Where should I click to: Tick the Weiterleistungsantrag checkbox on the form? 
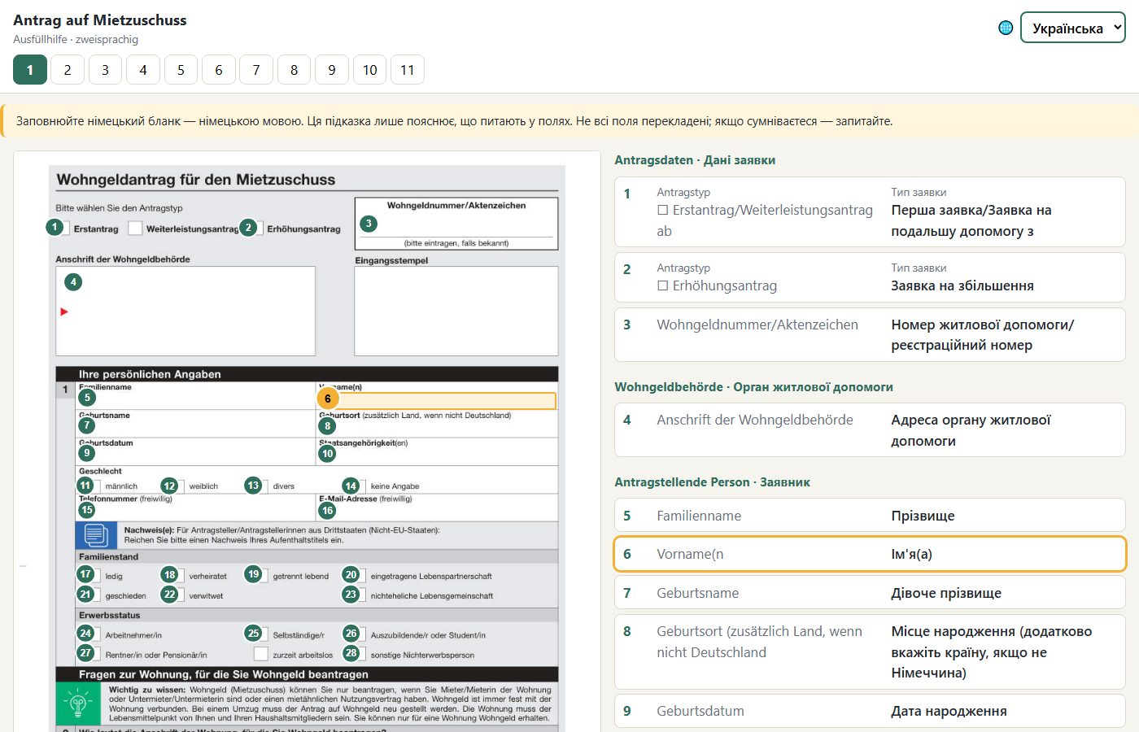tap(135, 229)
